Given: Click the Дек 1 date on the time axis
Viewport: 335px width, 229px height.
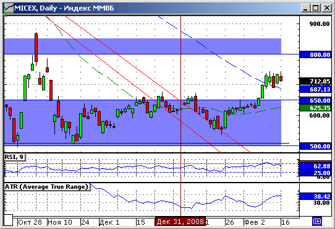Looking at the screenshot, I should pos(109,222).
